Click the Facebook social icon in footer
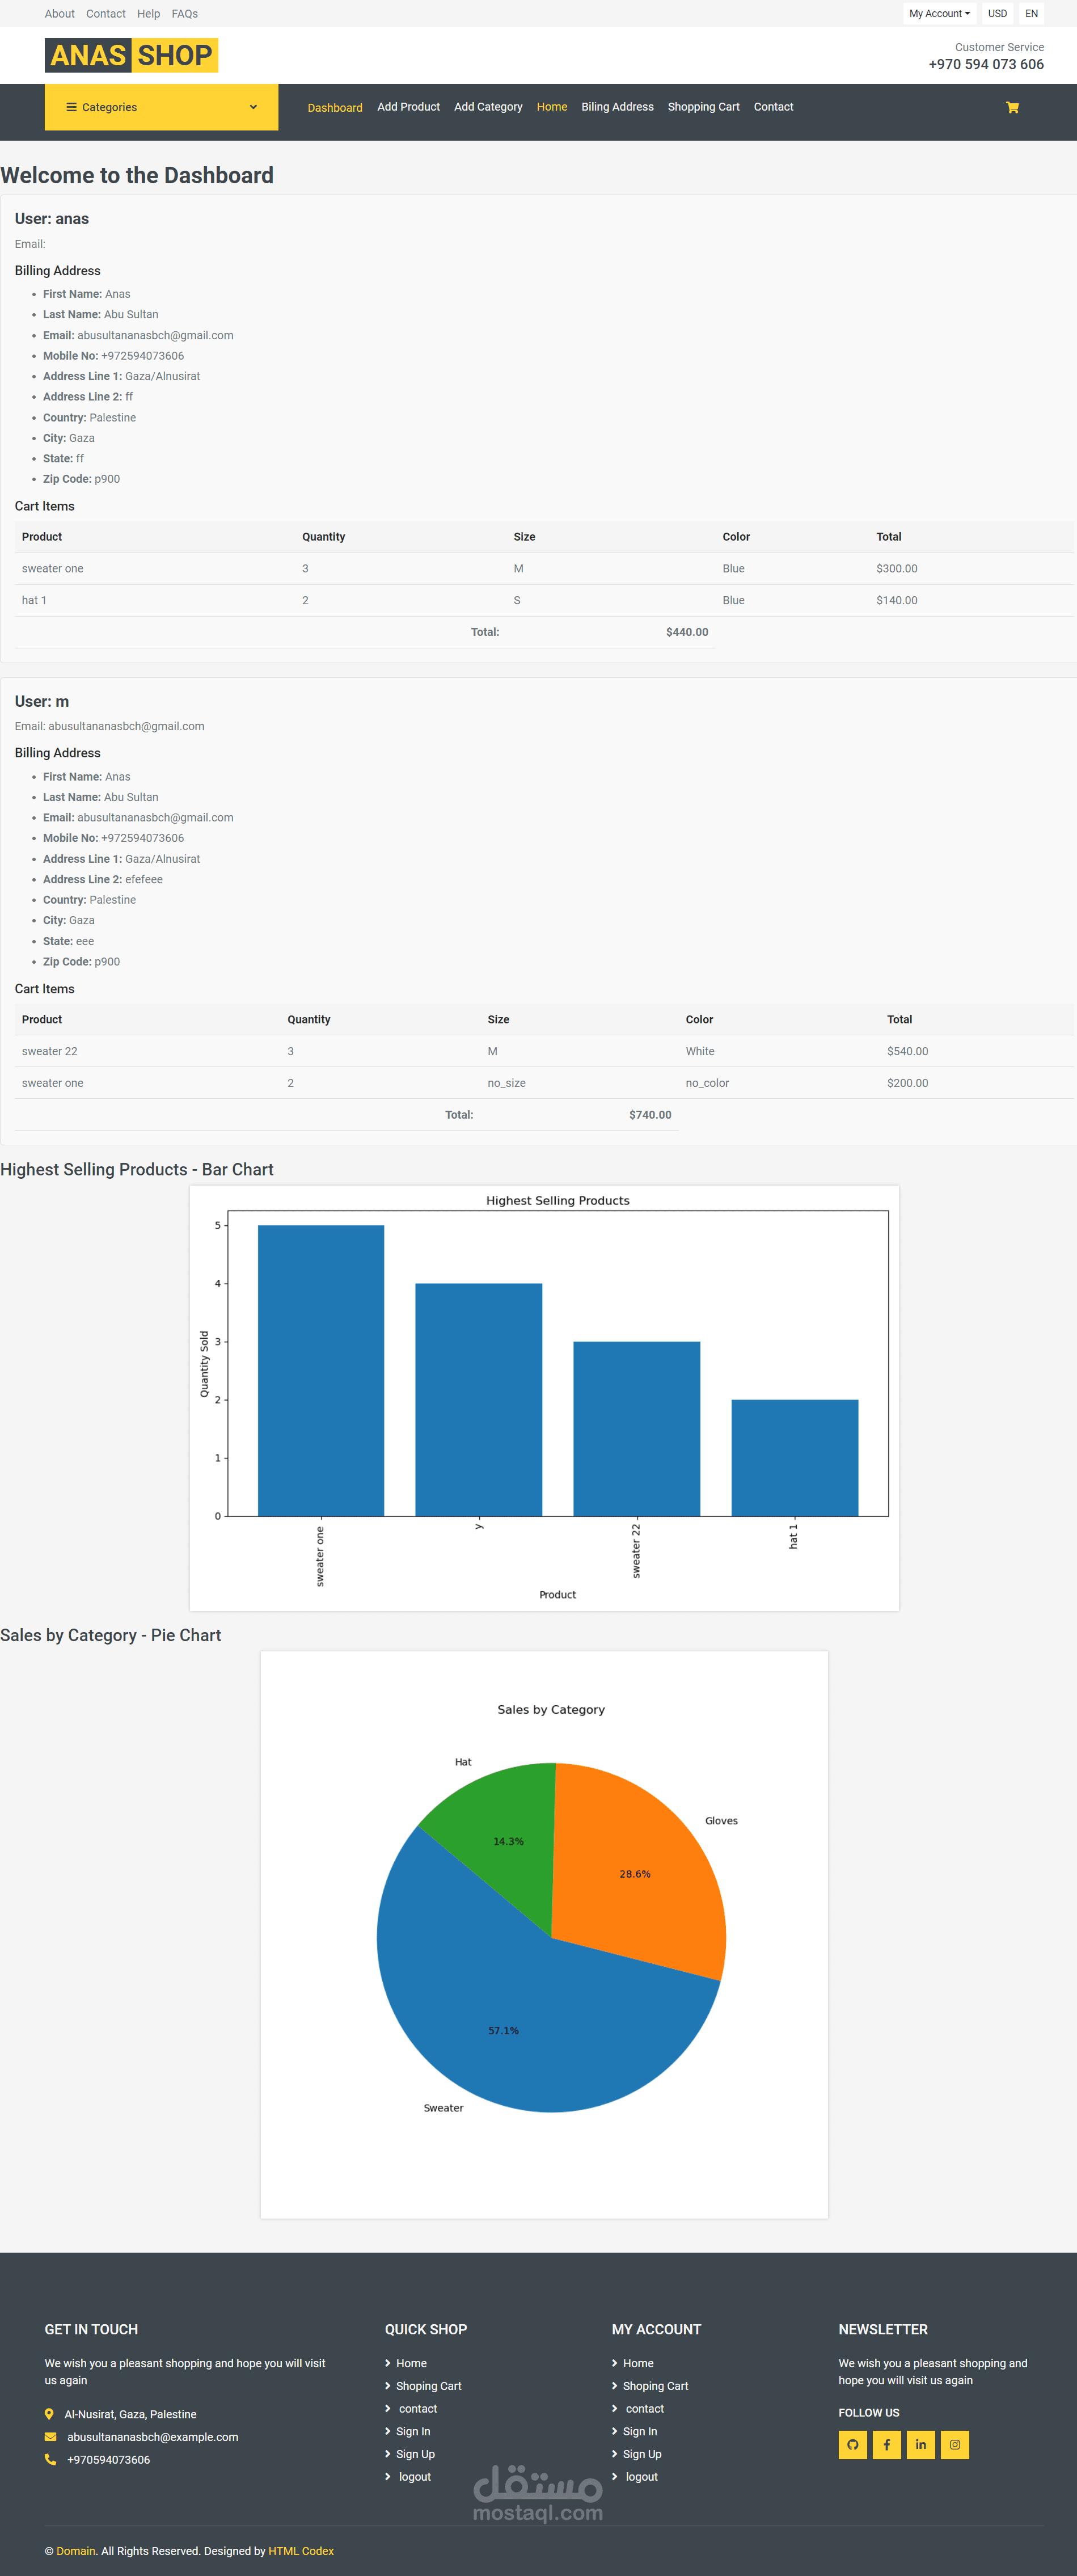Image resolution: width=1077 pixels, height=2576 pixels. pyautogui.click(x=886, y=2444)
